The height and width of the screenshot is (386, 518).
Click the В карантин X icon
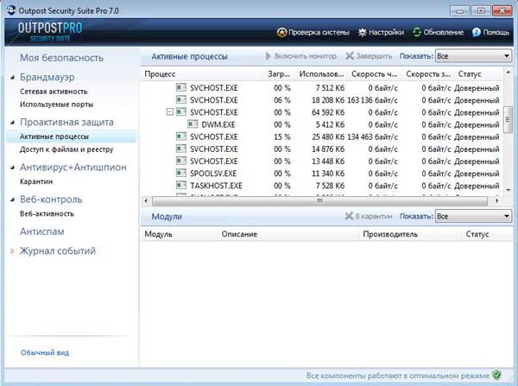click(x=349, y=216)
